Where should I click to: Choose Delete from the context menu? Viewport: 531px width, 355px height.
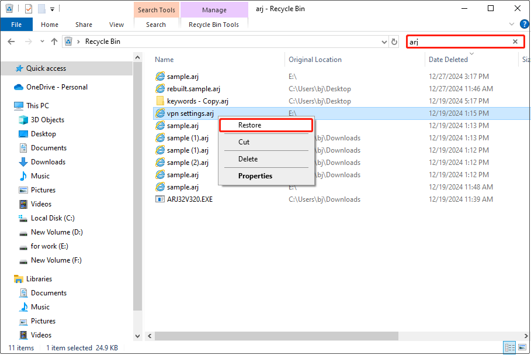266,159
